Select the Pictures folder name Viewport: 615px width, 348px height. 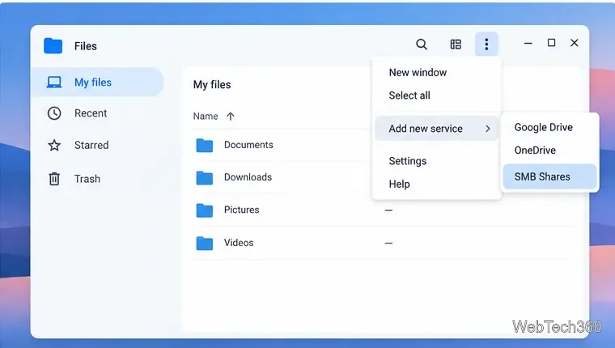coord(242,210)
